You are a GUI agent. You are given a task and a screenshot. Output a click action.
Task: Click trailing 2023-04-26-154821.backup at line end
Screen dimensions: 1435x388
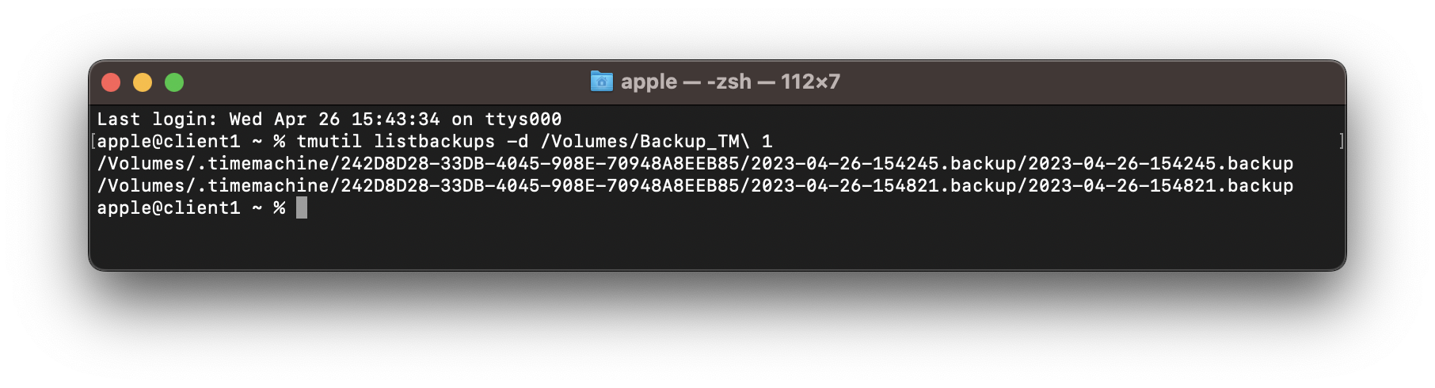1161,185
